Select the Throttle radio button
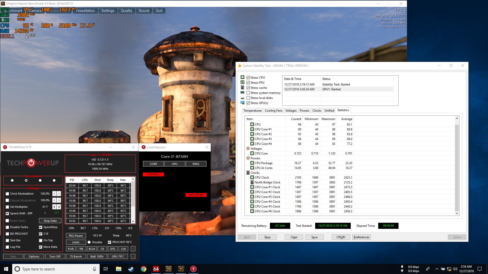 click(x=89, y=242)
